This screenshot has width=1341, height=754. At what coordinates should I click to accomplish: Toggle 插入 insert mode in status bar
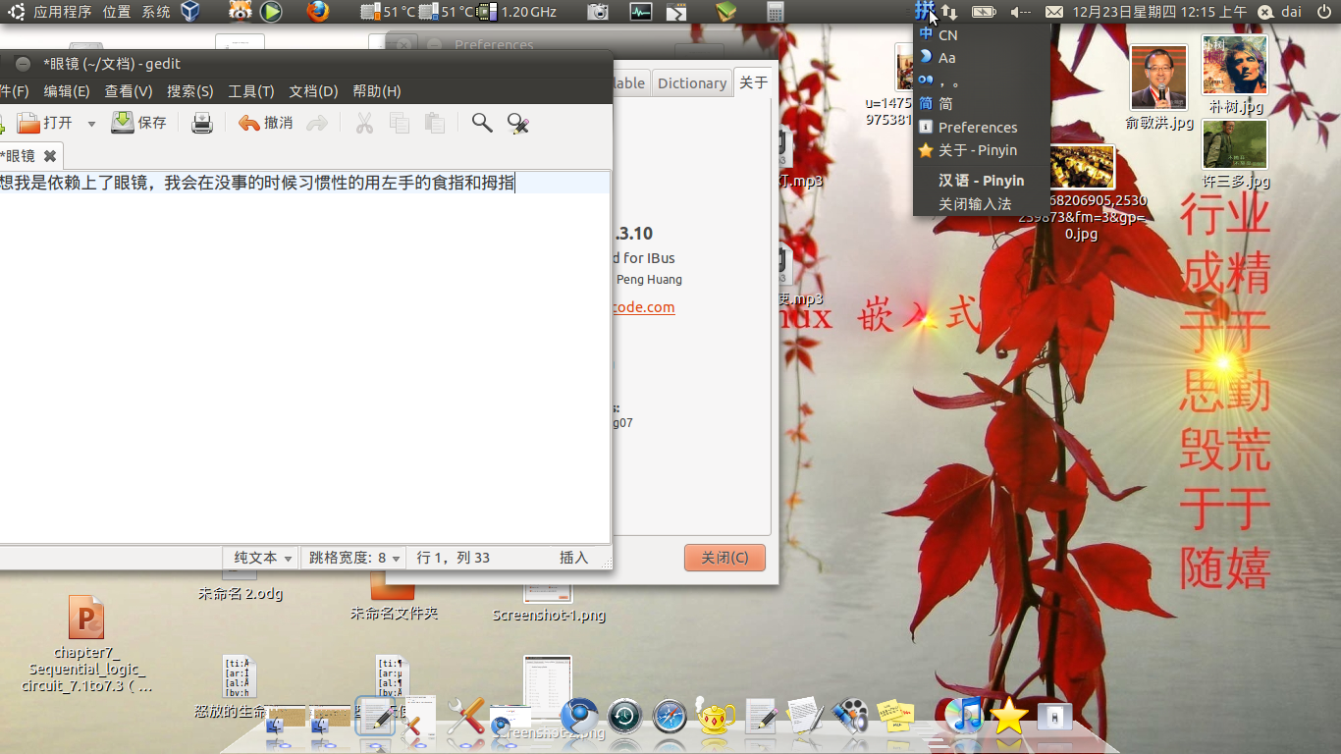tap(573, 558)
